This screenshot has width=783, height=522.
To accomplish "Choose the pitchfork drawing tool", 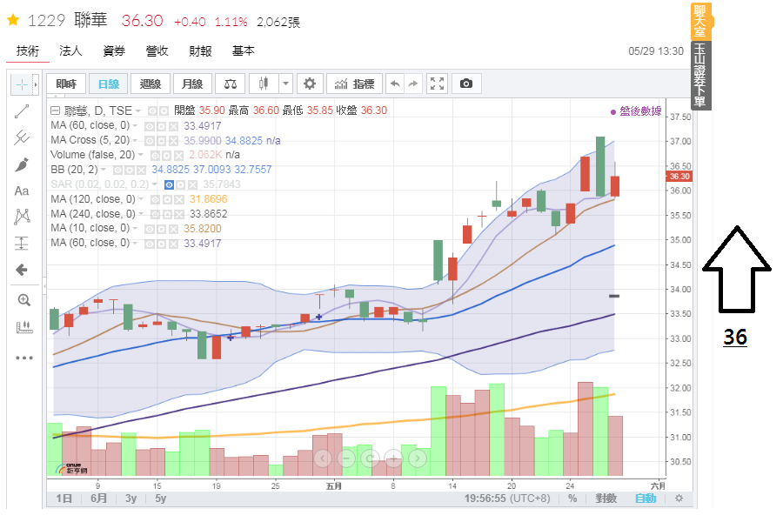I will tap(22, 137).
